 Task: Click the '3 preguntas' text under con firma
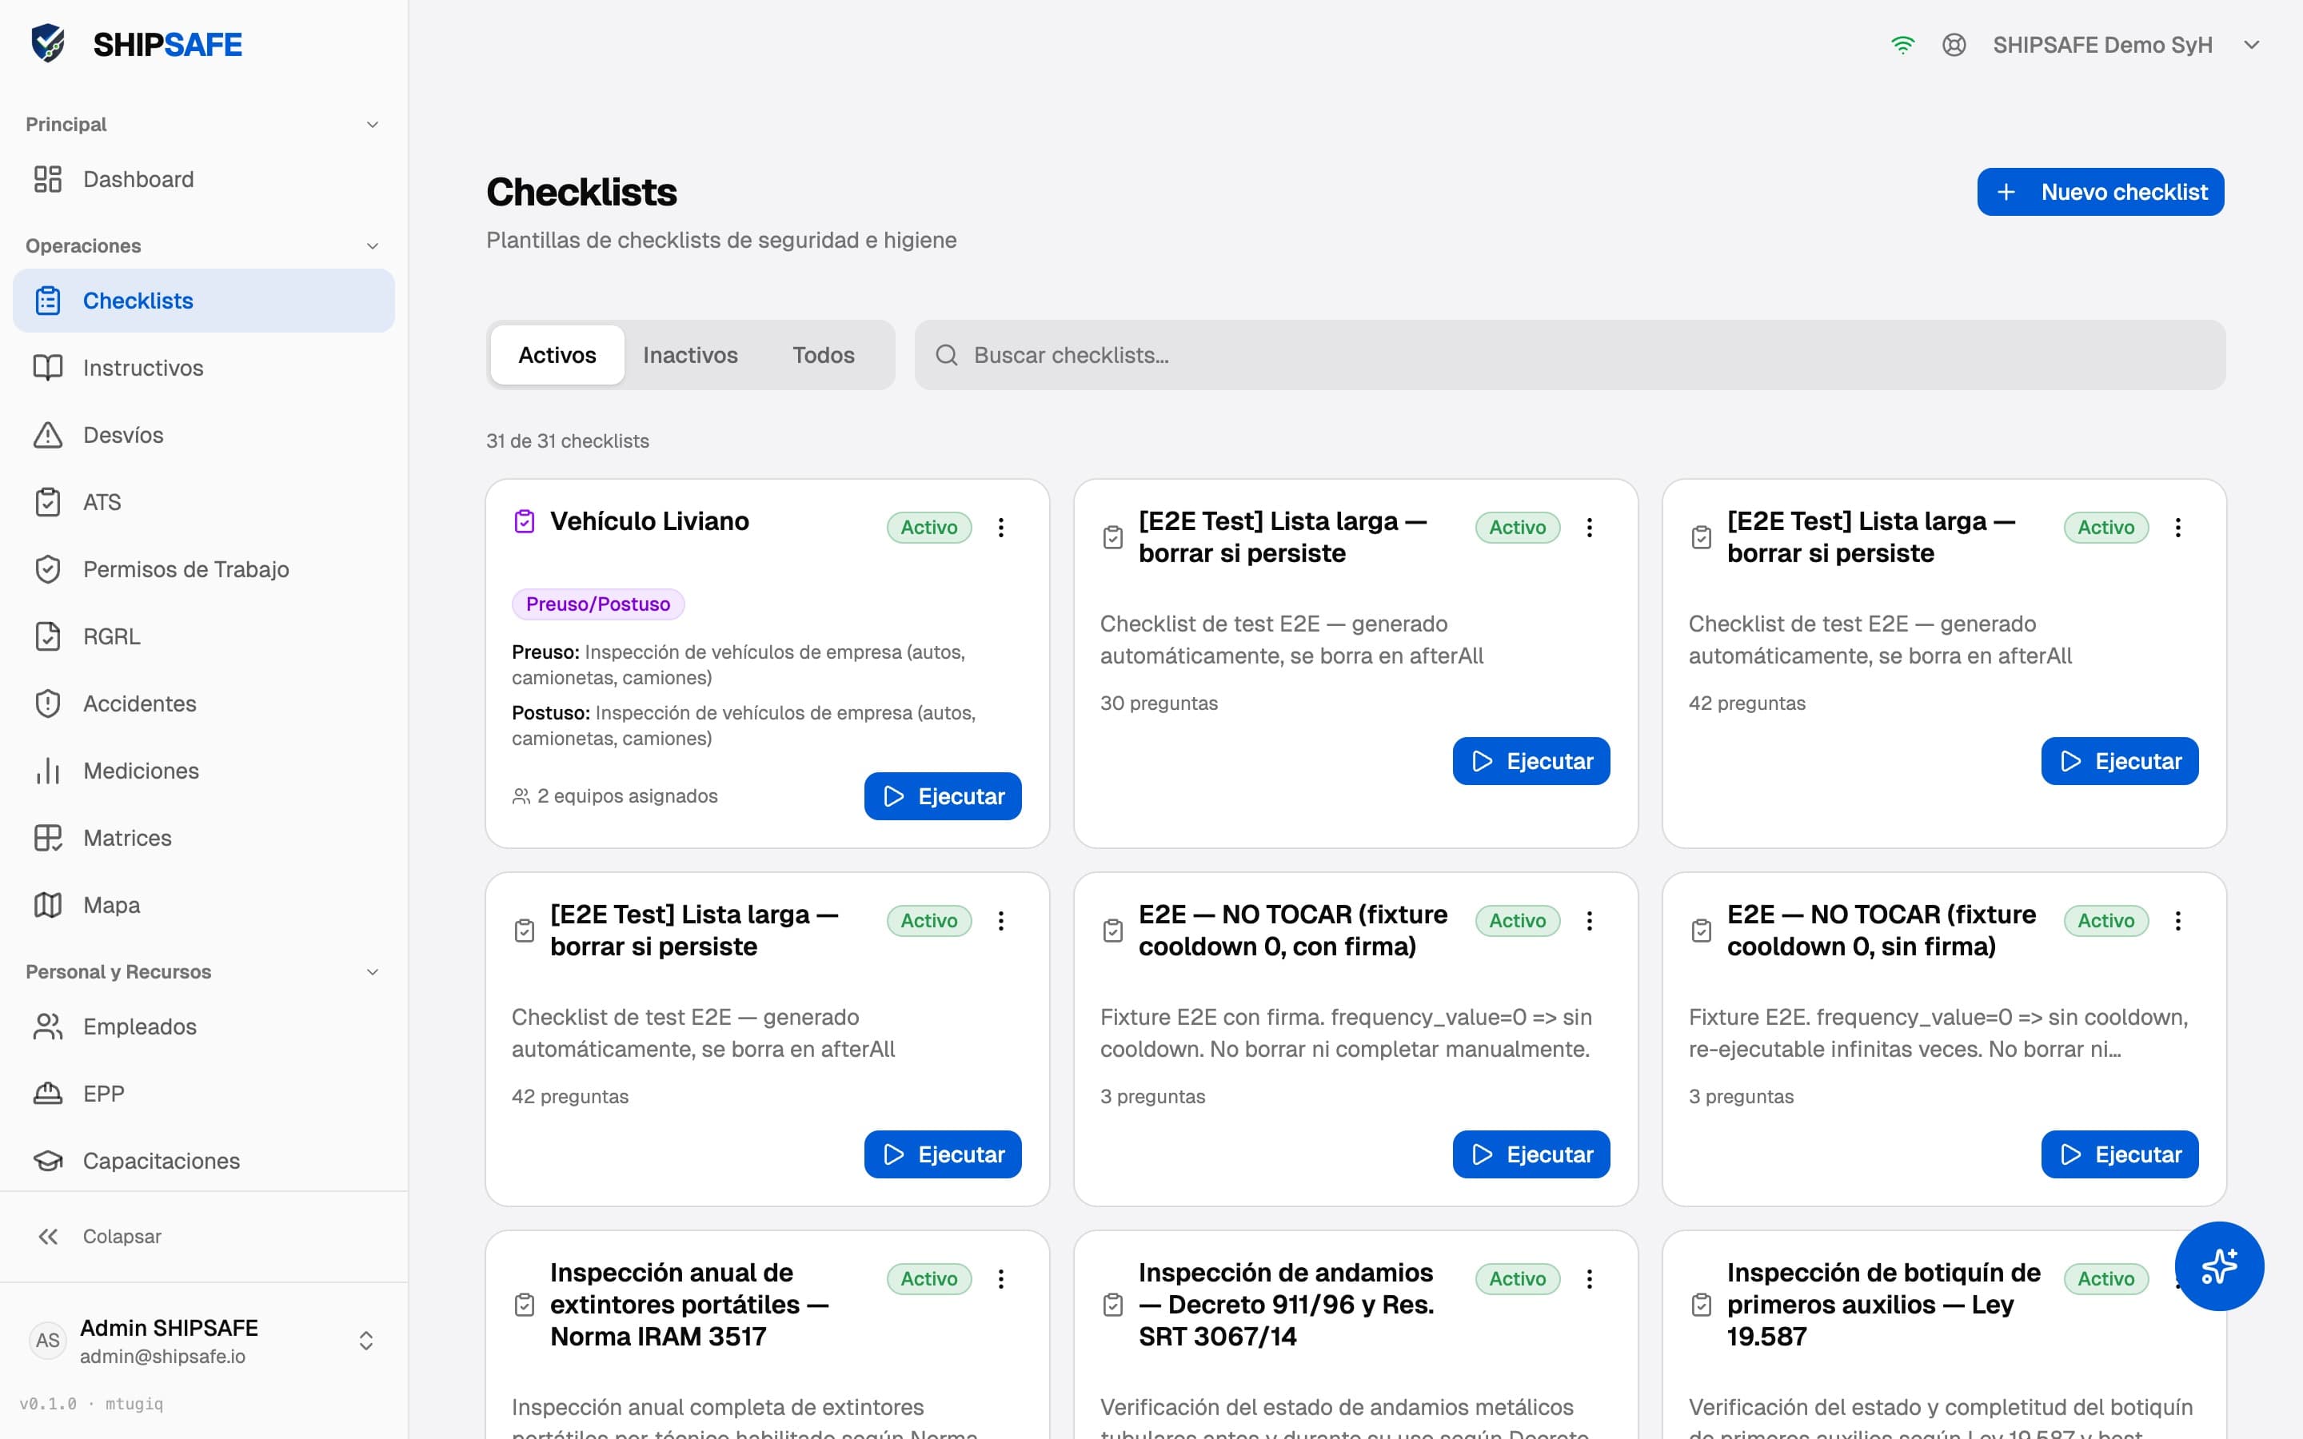pos(1152,1096)
